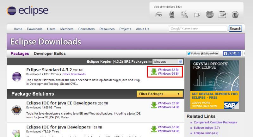Viewport: 253px width, 137px height.
Task: Focus the Google Custom Search field
Action: 198,28
